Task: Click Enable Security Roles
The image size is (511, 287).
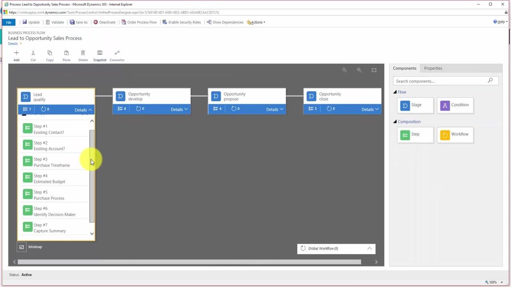Action: pos(182,22)
